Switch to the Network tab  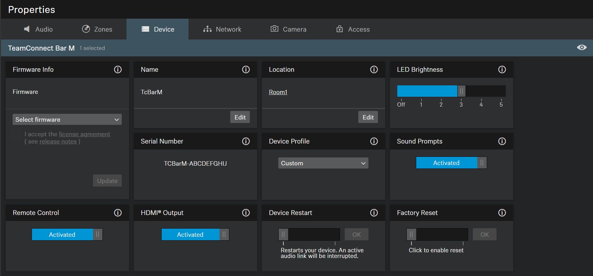pos(222,29)
